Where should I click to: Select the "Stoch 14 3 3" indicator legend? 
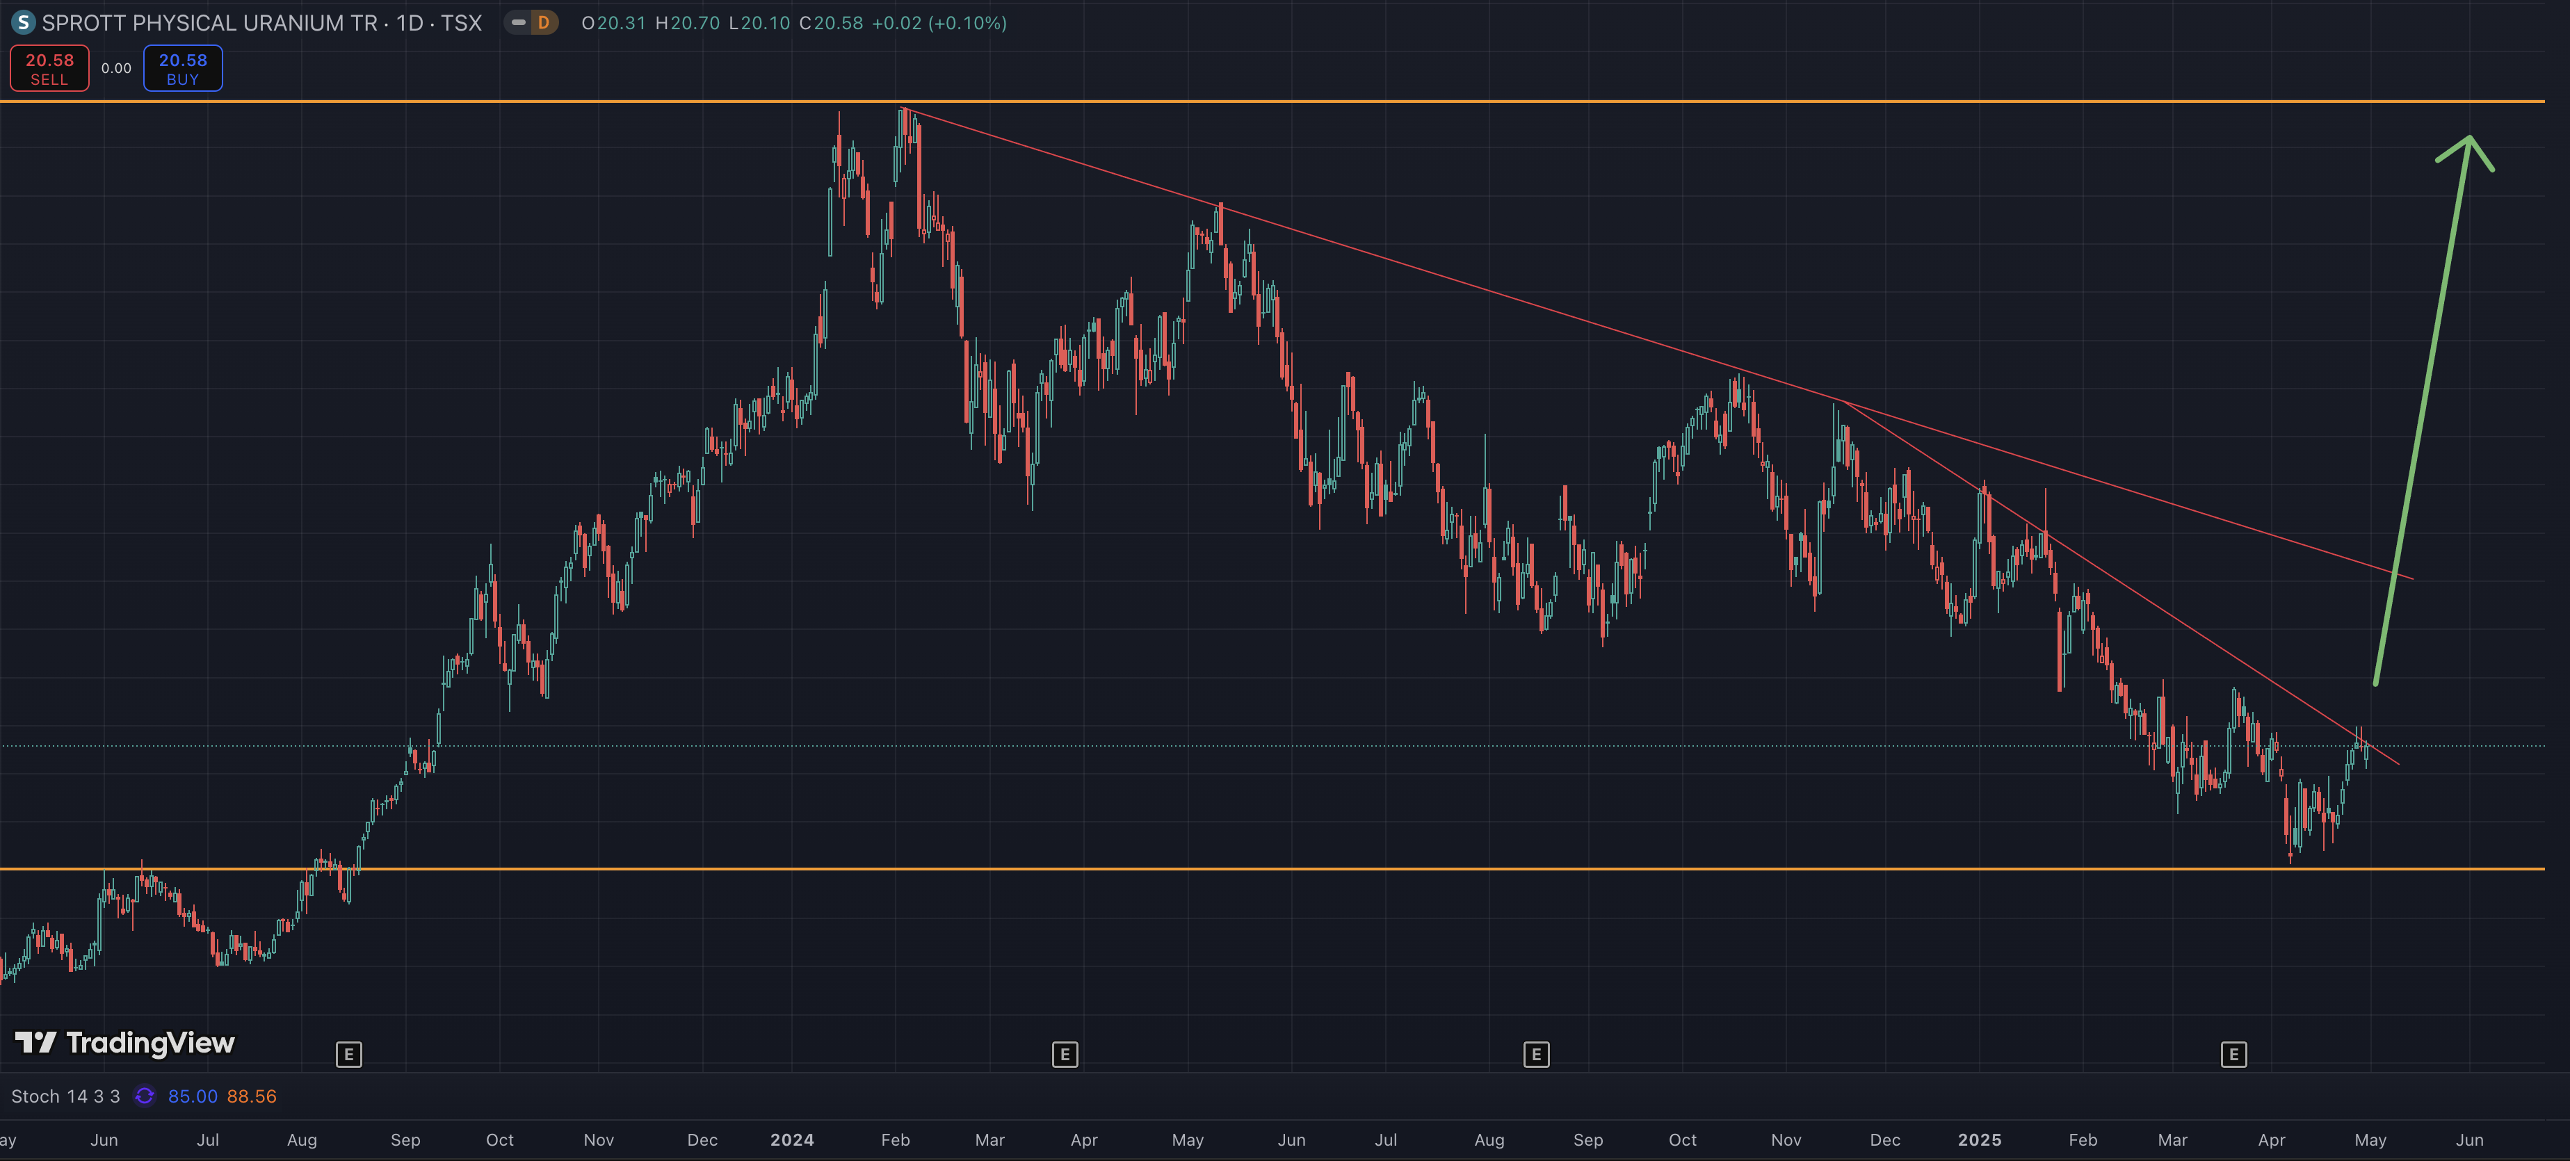point(66,1096)
